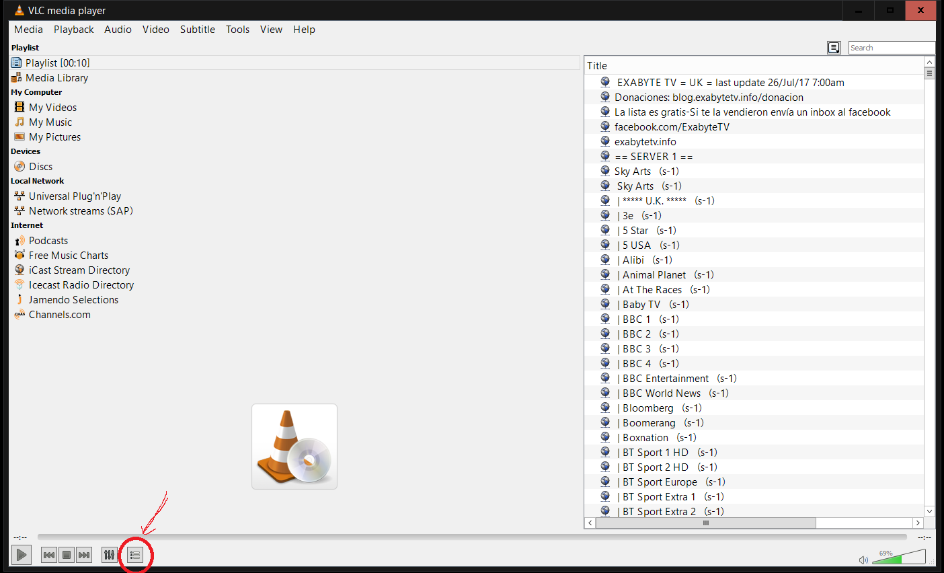Click the Title column header
Viewport: 944px width, 573px height.
pyautogui.click(x=754, y=65)
